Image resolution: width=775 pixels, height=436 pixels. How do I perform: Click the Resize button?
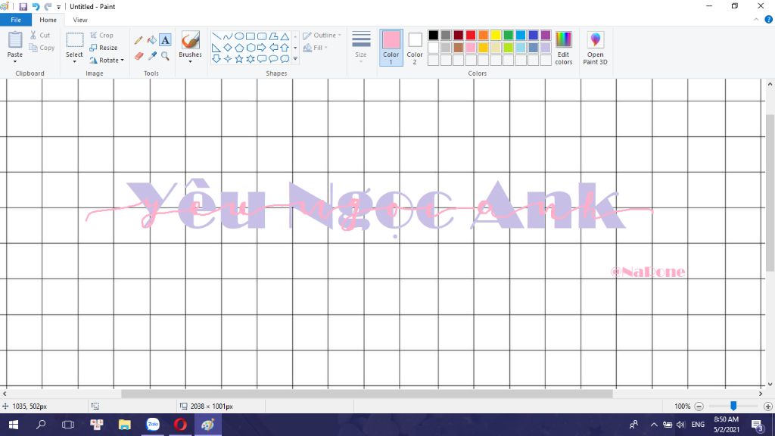(x=104, y=48)
